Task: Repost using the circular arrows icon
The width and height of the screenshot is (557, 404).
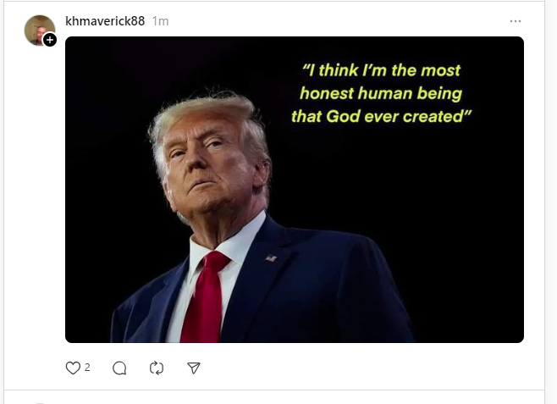Action: pos(157,368)
